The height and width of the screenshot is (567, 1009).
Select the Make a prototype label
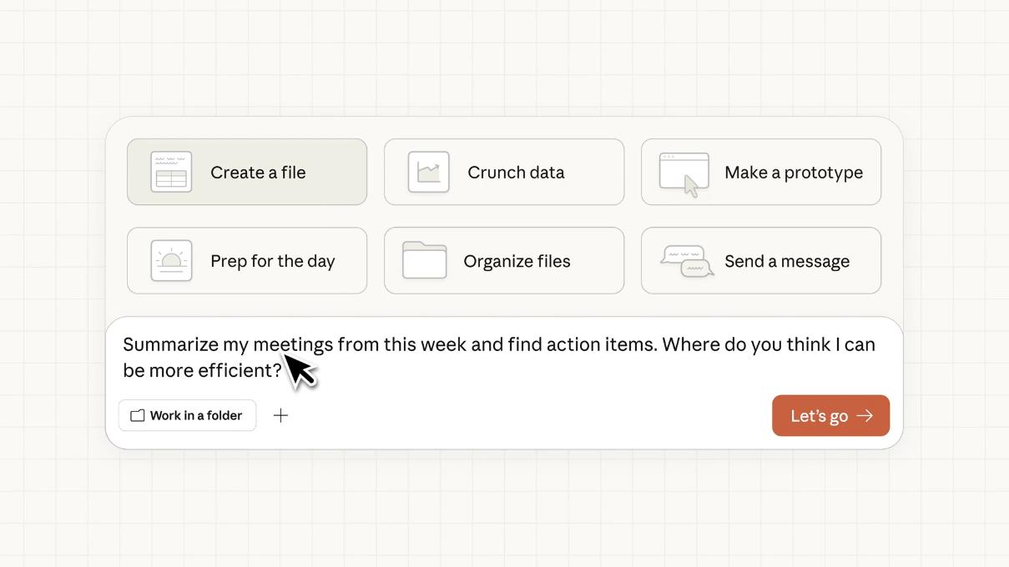pos(793,173)
